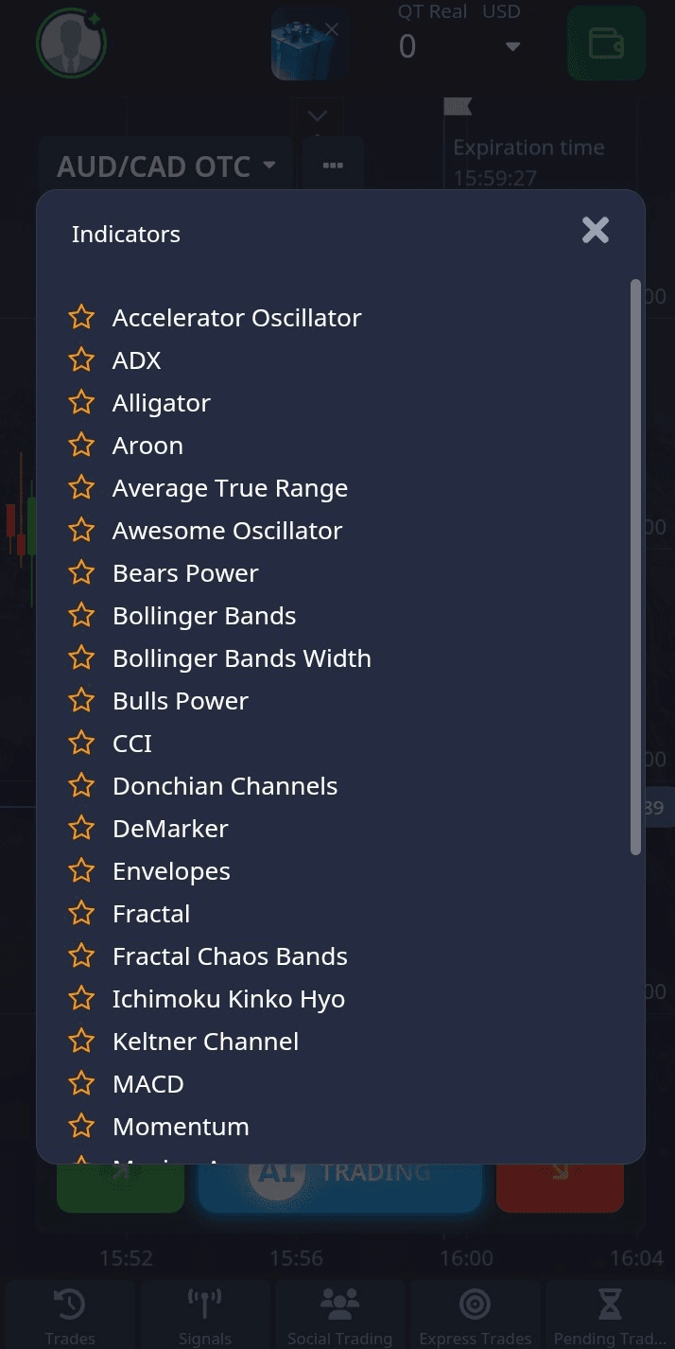Open the Trades history tab
This screenshot has height=1349, width=675.
click(70, 1313)
